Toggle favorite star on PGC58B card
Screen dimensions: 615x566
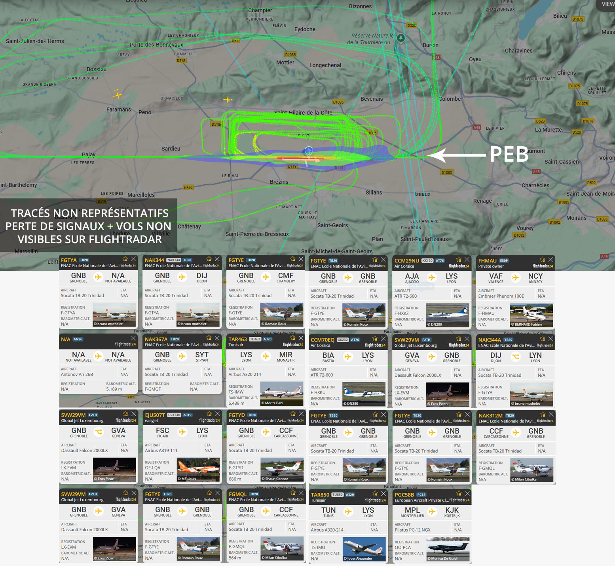459,493
